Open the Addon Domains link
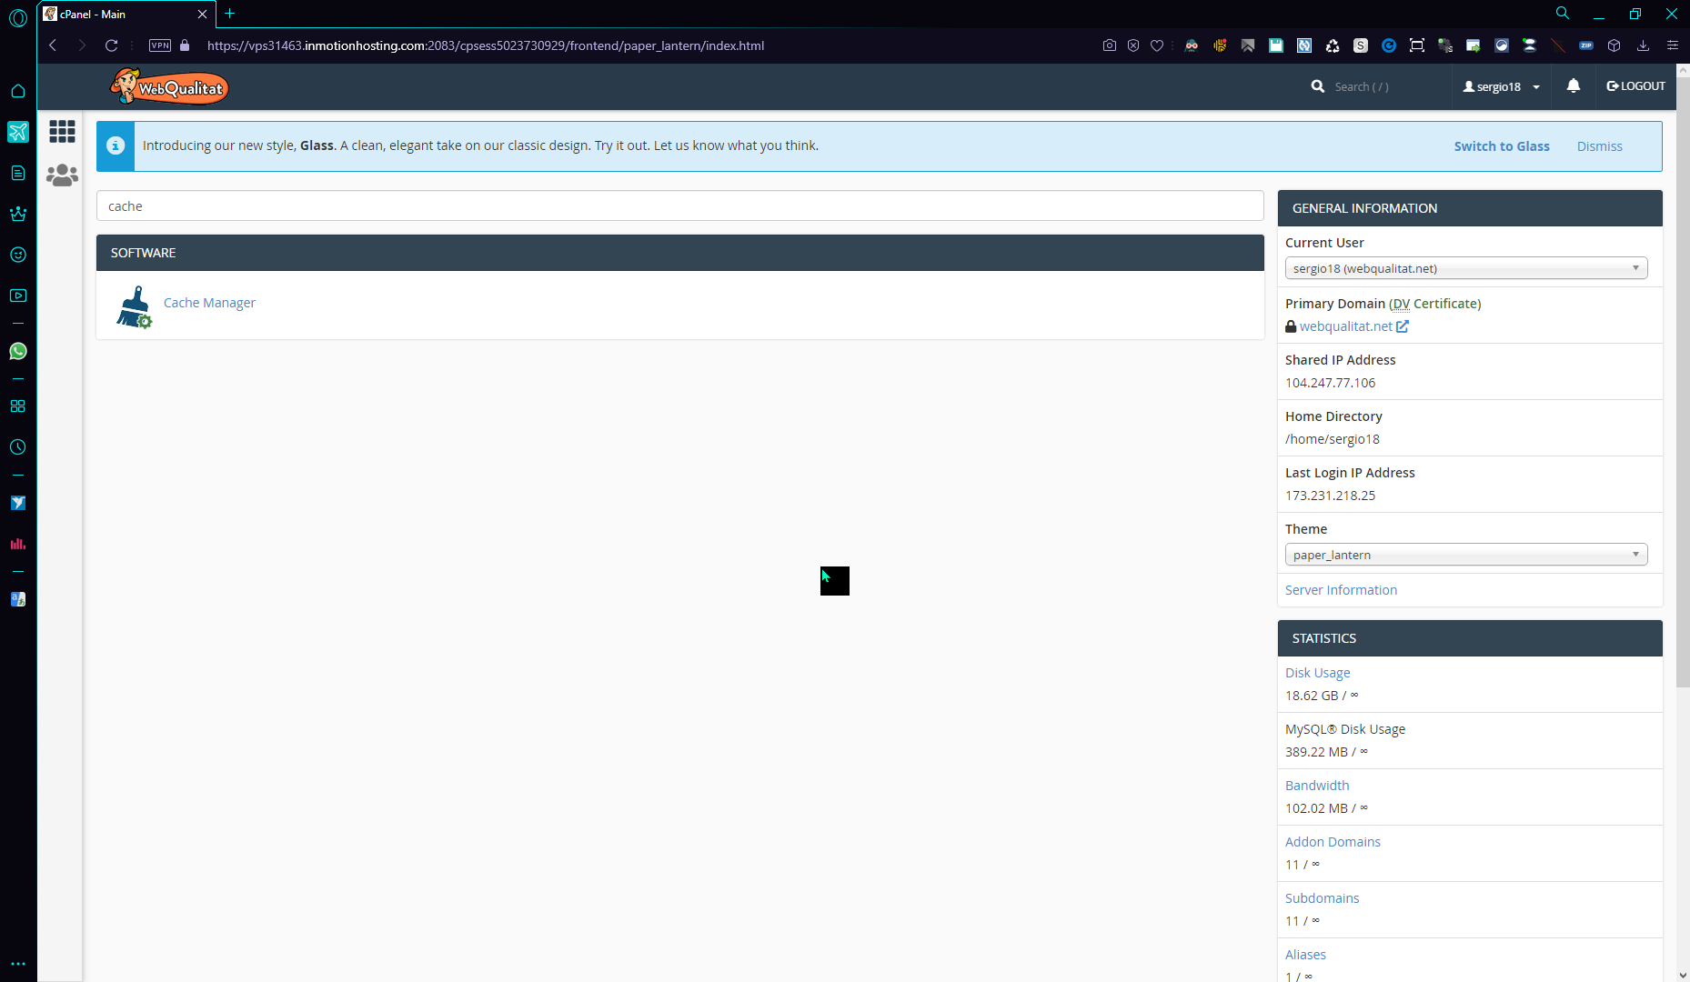This screenshot has width=1690, height=982. coord(1333,842)
